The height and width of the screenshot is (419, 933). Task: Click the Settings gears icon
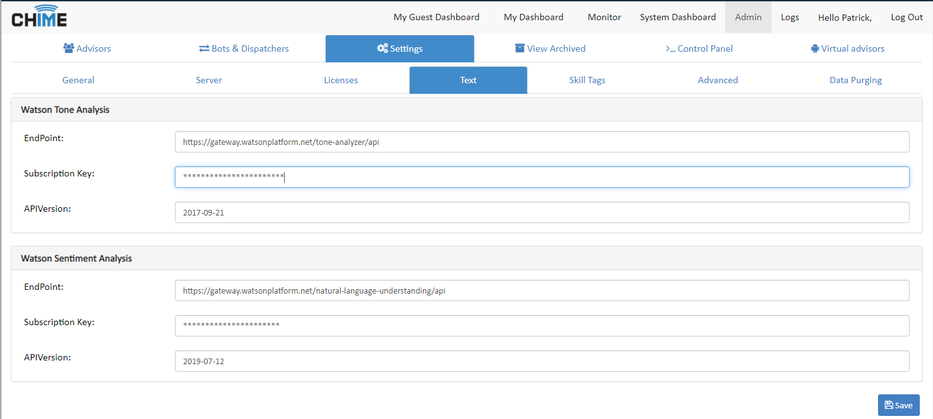383,49
